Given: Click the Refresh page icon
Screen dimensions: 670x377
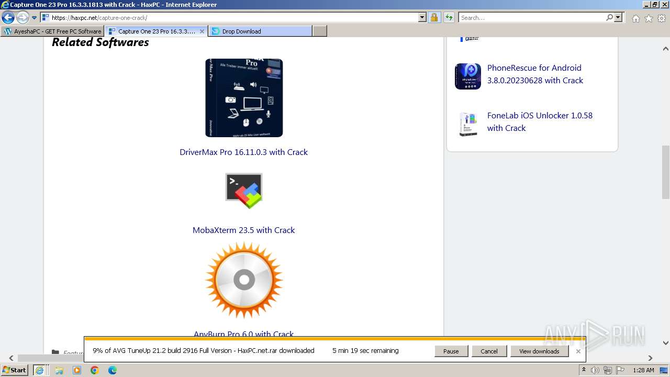Looking at the screenshot, I should [x=449, y=18].
